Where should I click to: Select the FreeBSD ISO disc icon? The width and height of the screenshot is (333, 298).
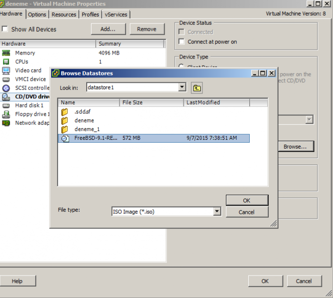(x=65, y=138)
